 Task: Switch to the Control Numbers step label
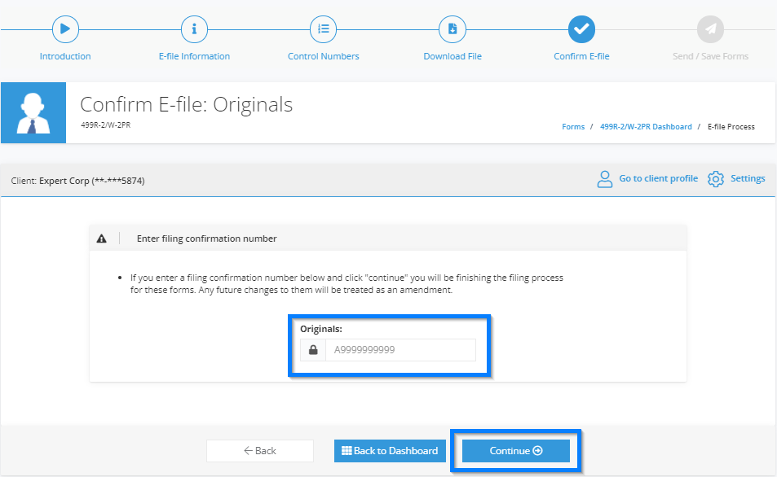pyautogui.click(x=323, y=56)
